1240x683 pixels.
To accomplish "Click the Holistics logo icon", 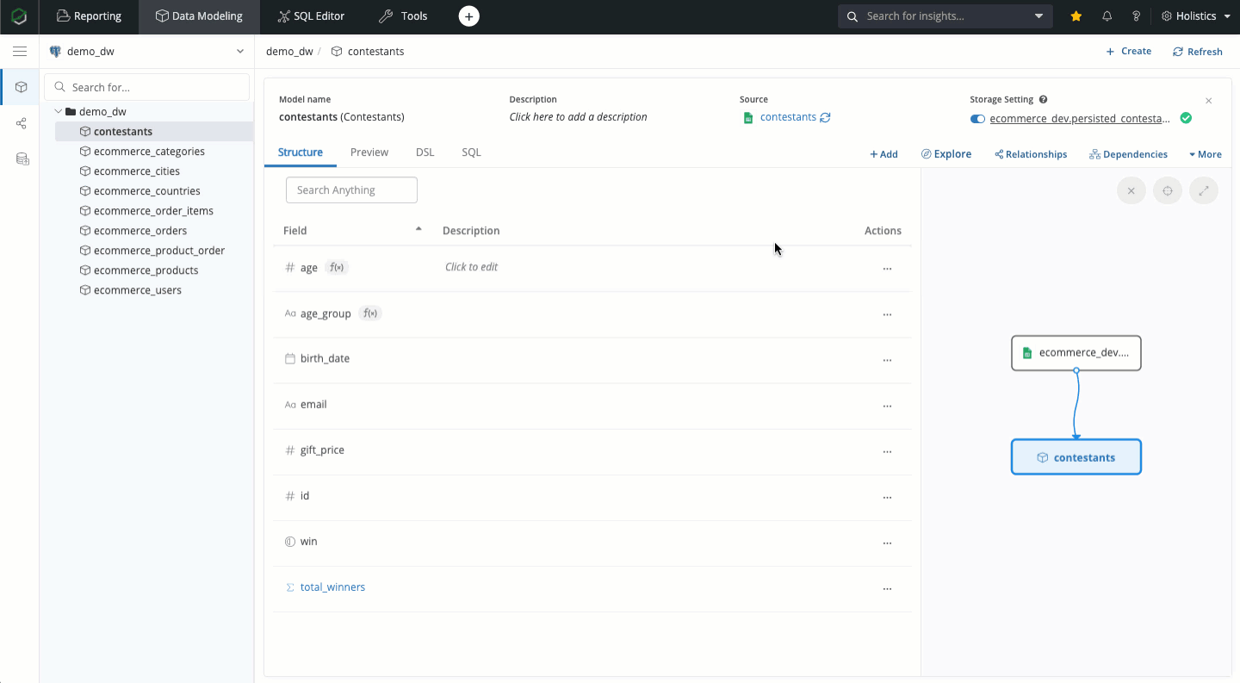I will coord(19,16).
